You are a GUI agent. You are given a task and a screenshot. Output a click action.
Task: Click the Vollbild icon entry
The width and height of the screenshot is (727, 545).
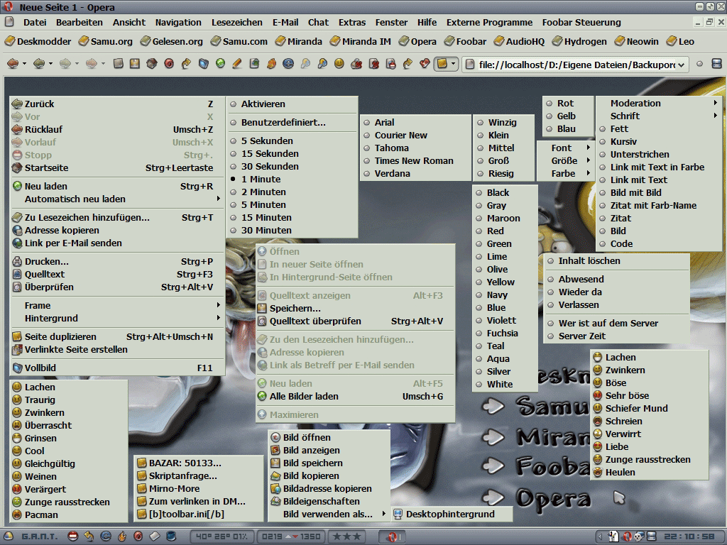[x=17, y=368]
